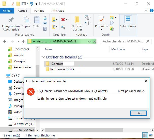The height and width of the screenshot is (139, 154).
Task: Click the ANIMAUX SANTE breadcrumb segment
Action: click(65, 41)
